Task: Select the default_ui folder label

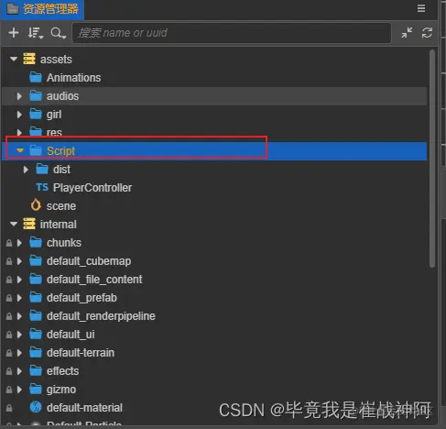Action: [71, 335]
